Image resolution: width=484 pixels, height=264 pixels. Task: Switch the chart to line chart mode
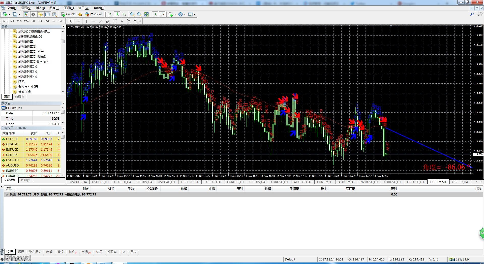tap(124, 14)
